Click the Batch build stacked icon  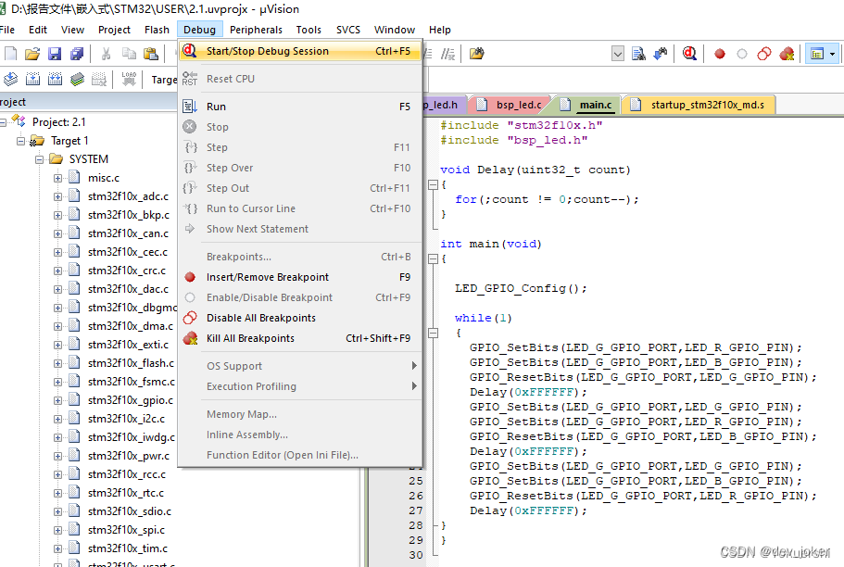(x=77, y=80)
